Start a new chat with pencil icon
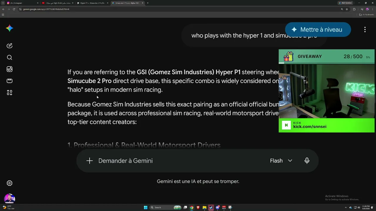 tap(9, 46)
